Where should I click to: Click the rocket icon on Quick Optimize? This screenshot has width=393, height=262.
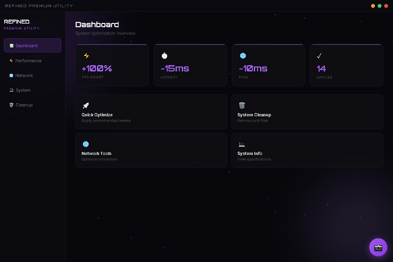click(86, 105)
